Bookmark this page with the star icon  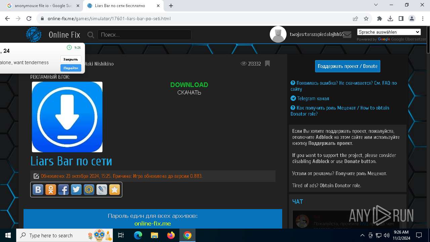[366, 18]
